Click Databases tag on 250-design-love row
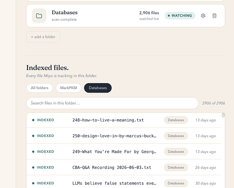 coord(176,136)
